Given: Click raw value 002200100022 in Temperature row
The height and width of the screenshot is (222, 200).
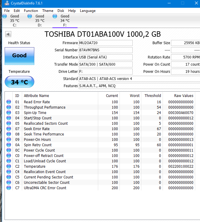Looking at the screenshot, I should pyautogui.click(x=181, y=166).
